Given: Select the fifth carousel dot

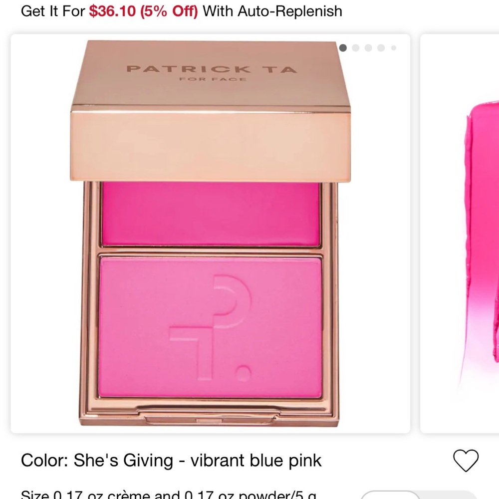Looking at the screenshot, I should click(393, 48).
